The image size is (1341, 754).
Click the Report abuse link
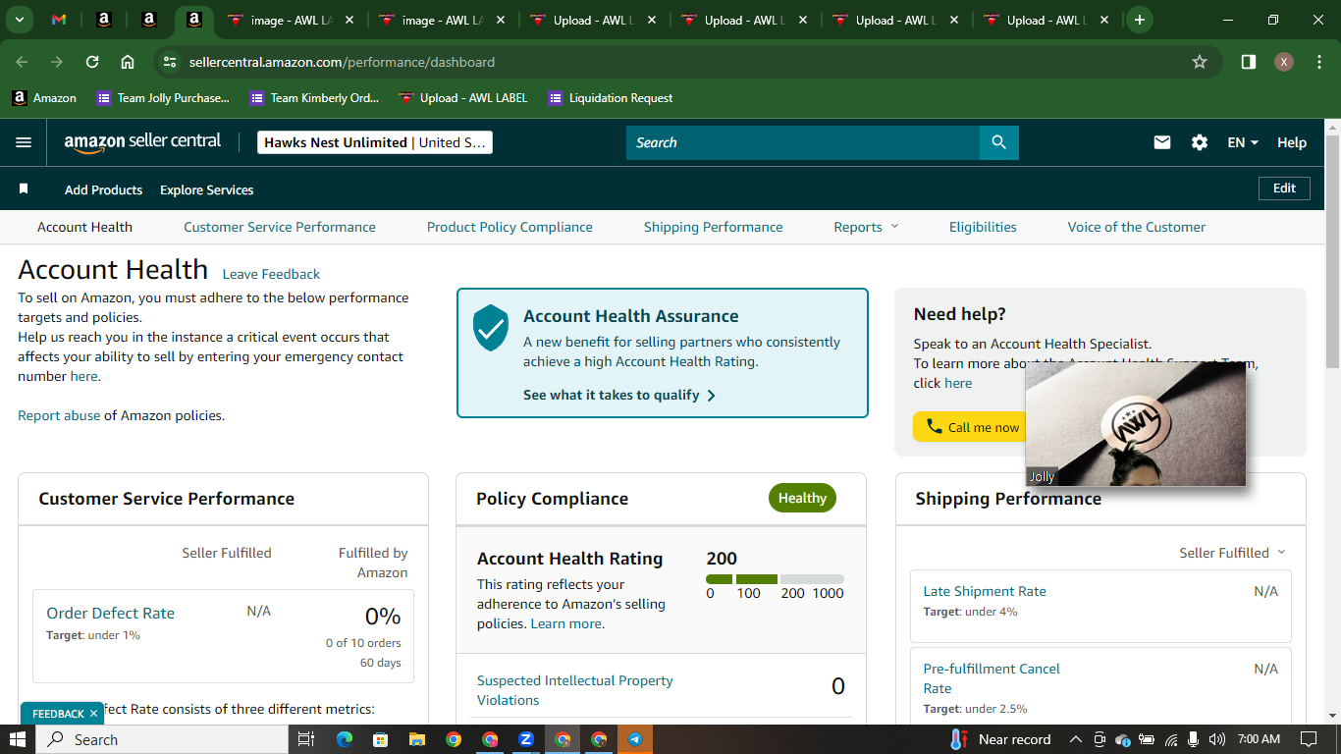click(59, 415)
